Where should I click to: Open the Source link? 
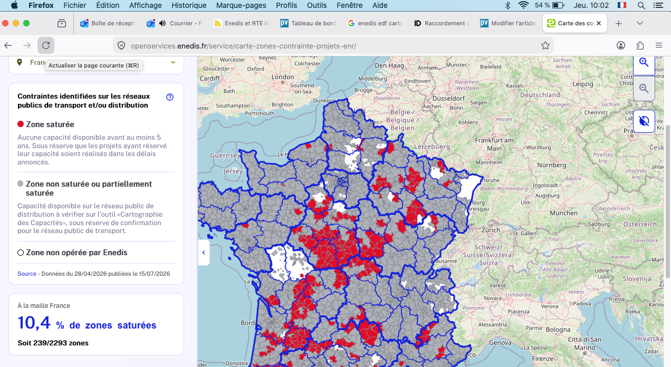coord(27,274)
